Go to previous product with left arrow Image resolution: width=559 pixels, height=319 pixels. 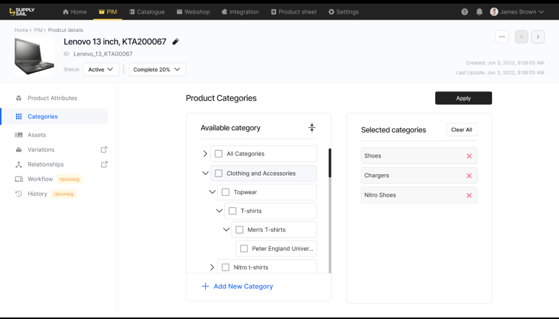coord(521,36)
